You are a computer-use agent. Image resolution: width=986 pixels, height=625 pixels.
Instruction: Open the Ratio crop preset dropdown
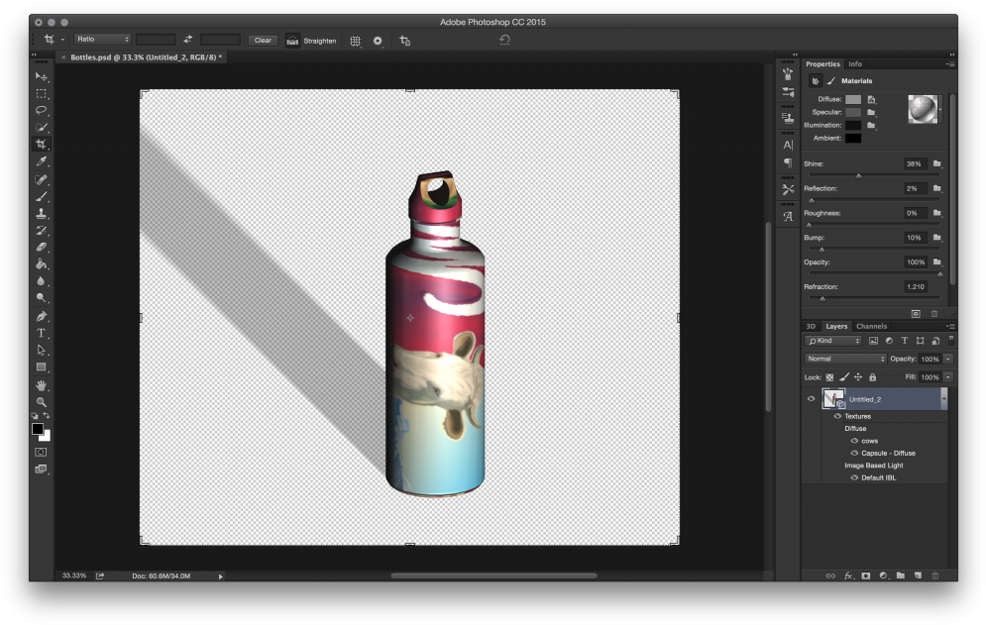point(102,40)
